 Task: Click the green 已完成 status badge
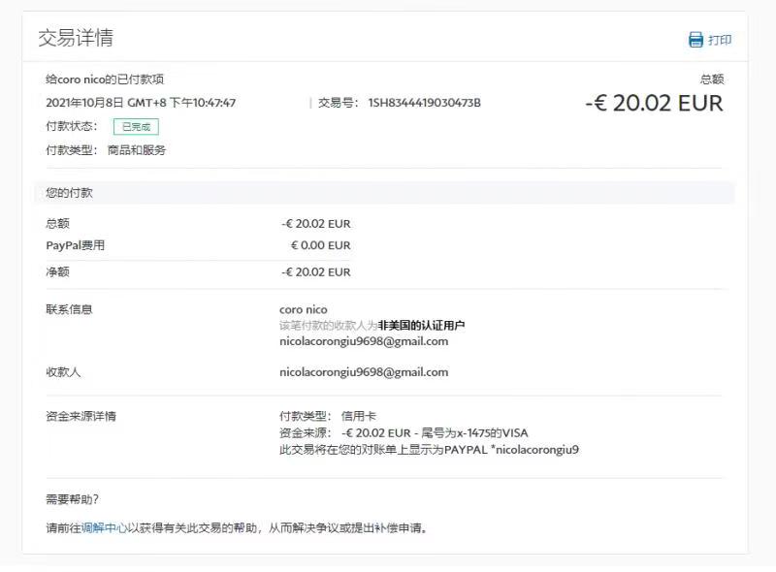[136, 126]
